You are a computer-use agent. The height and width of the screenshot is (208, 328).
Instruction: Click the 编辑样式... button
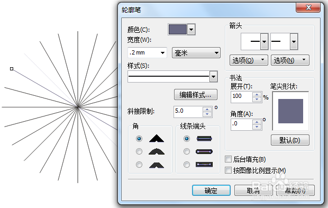click(196, 95)
